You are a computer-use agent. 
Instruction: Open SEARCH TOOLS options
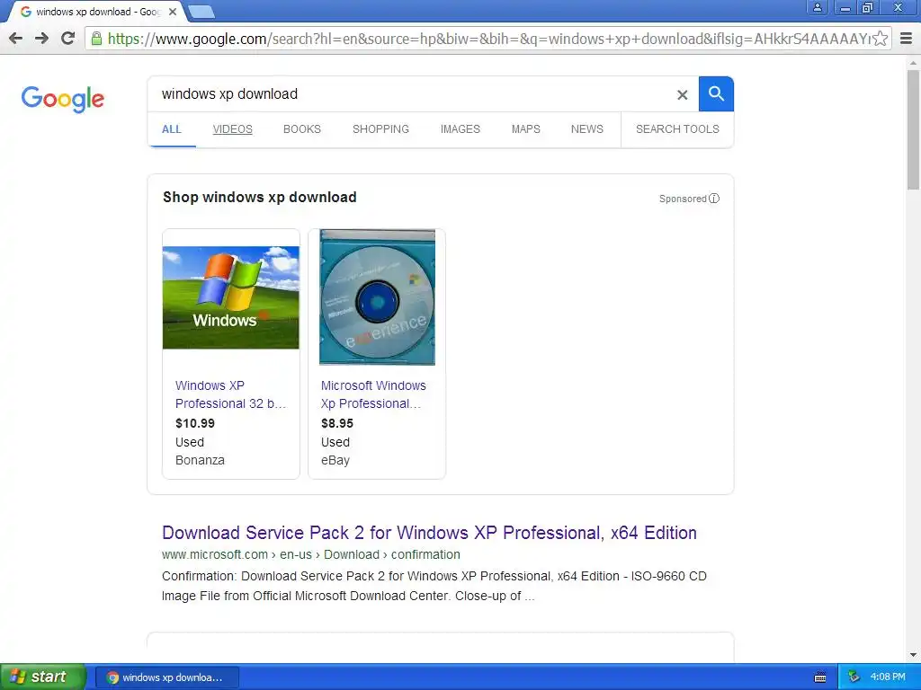tap(677, 129)
